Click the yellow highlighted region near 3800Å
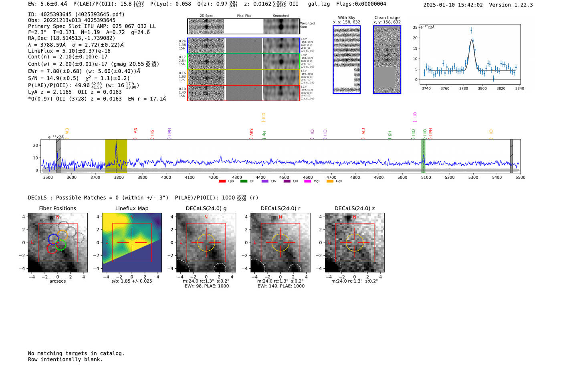The image size is (561, 381). (x=116, y=156)
